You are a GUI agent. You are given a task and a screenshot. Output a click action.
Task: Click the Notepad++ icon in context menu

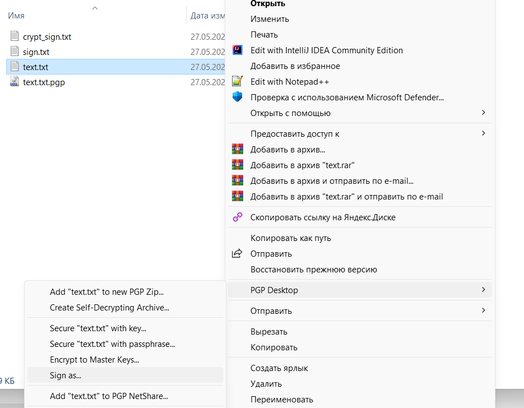point(237,81)
